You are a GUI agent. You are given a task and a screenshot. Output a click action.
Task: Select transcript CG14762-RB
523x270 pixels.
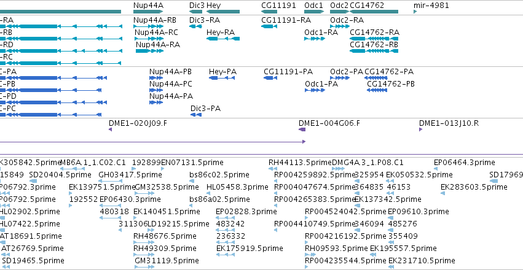pos(374,51)
